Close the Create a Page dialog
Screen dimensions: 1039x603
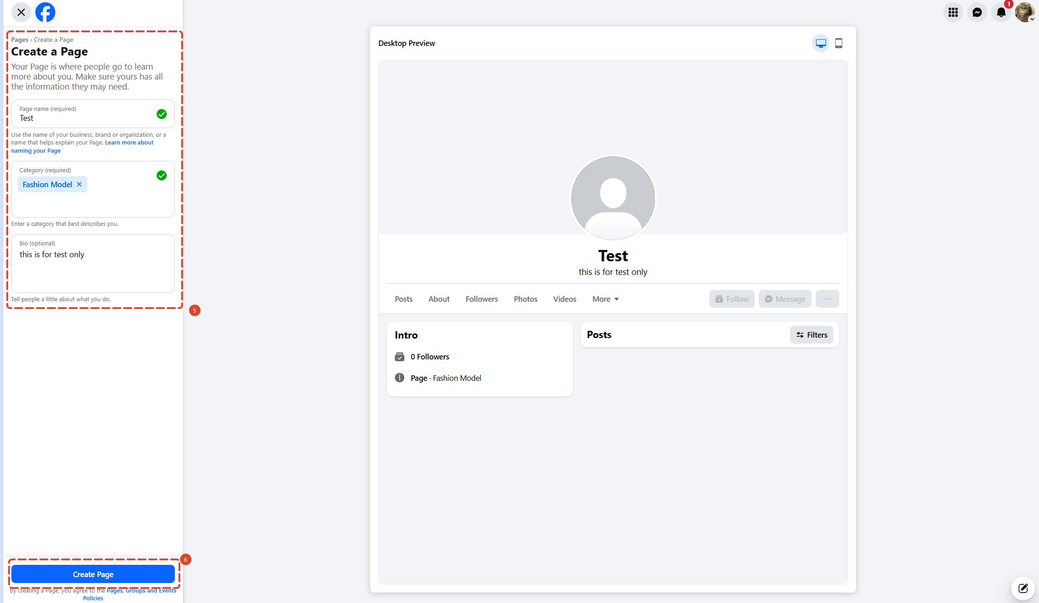21,12
